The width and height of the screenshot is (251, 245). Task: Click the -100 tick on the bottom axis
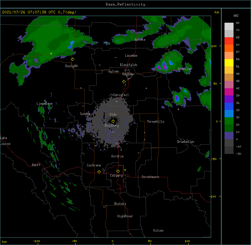(36, 241)
